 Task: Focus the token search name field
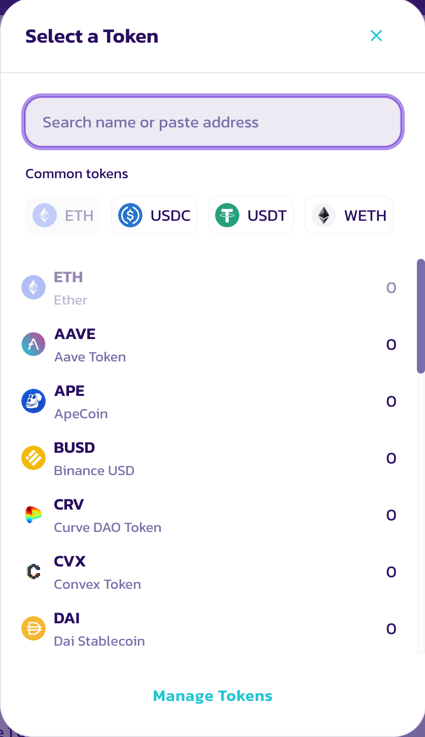[213, 122]
